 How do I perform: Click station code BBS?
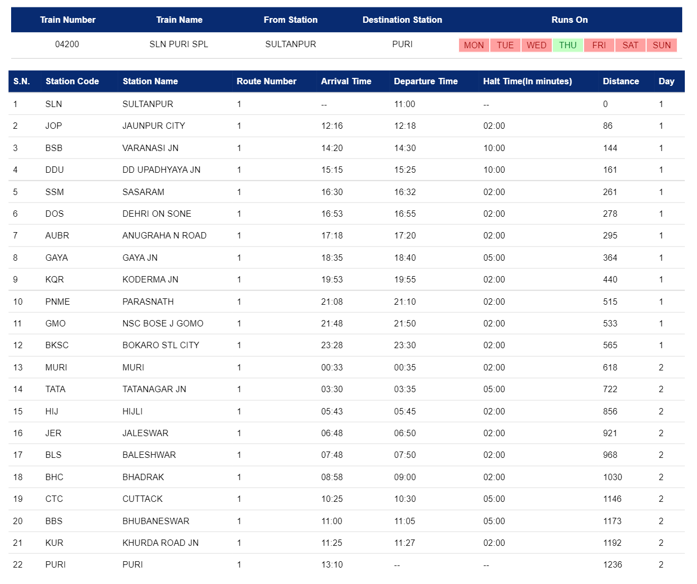[54, 521]
